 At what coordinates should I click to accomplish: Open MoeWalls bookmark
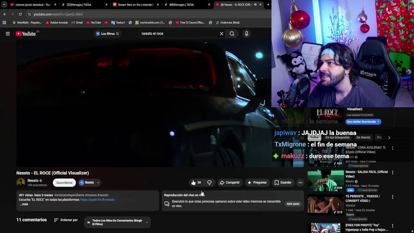[x=27, y=23]
